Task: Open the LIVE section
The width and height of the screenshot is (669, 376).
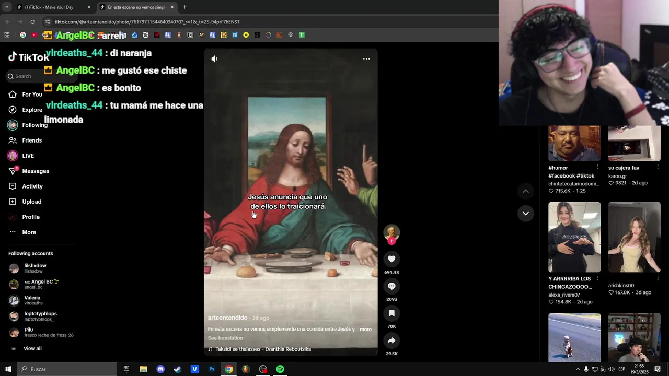Action: tap(21, 156)
